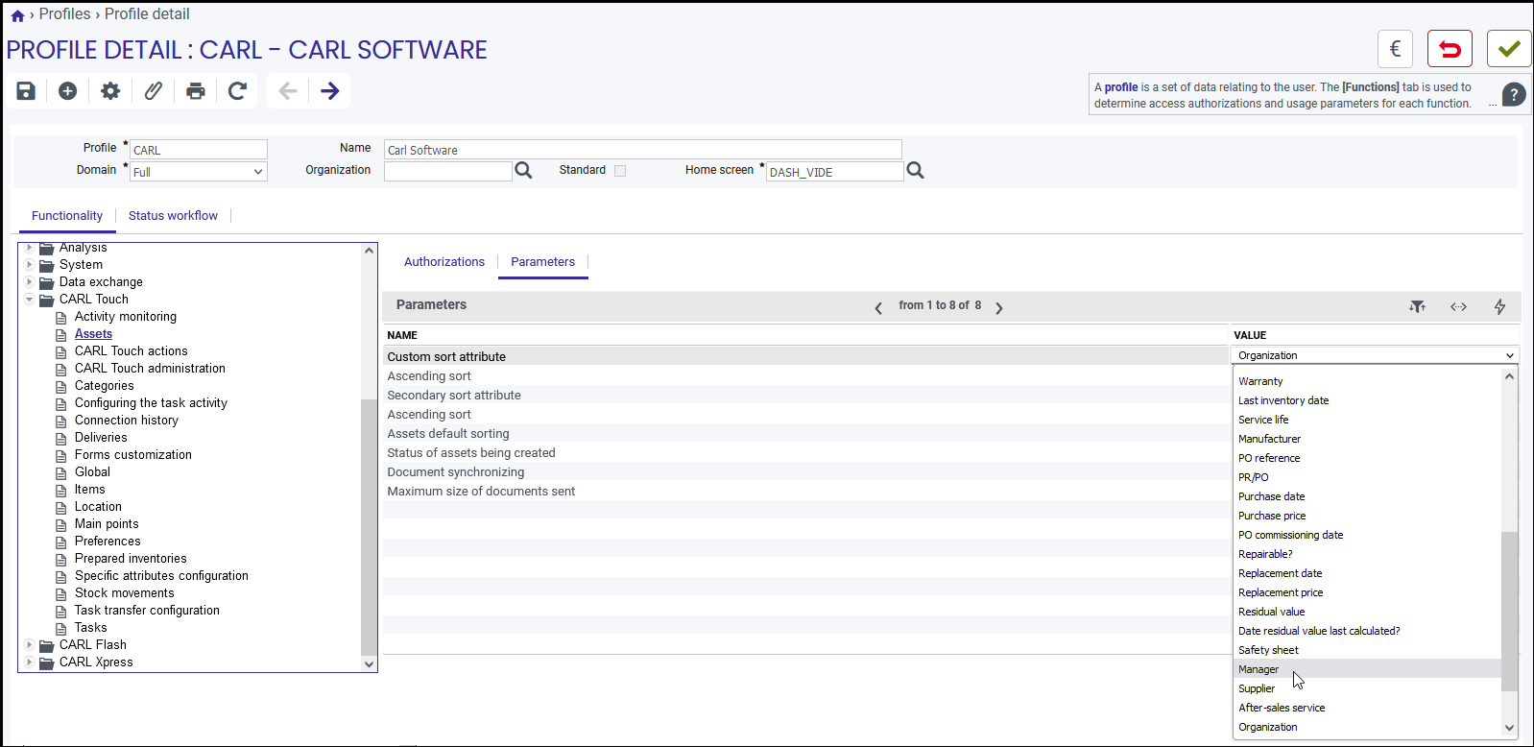The height and width of the screenshot is (747, 1534).
Task: Click the dropdown list scroll up arrow
Action: point(1509,376)
